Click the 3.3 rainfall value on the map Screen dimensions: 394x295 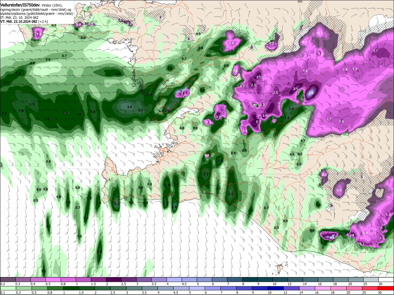(117, 204)
